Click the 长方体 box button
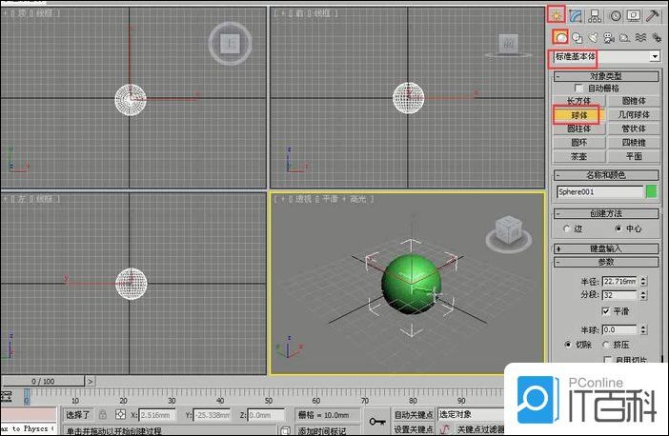The image size is (669, 436). pos(579,101)
